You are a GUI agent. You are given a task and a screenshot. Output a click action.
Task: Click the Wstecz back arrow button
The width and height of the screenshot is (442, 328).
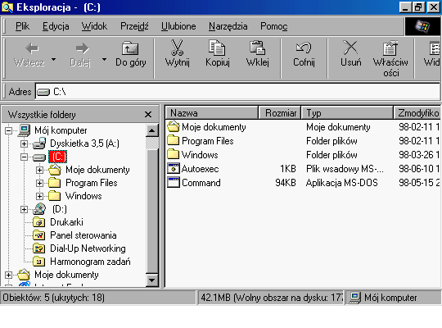29,54
